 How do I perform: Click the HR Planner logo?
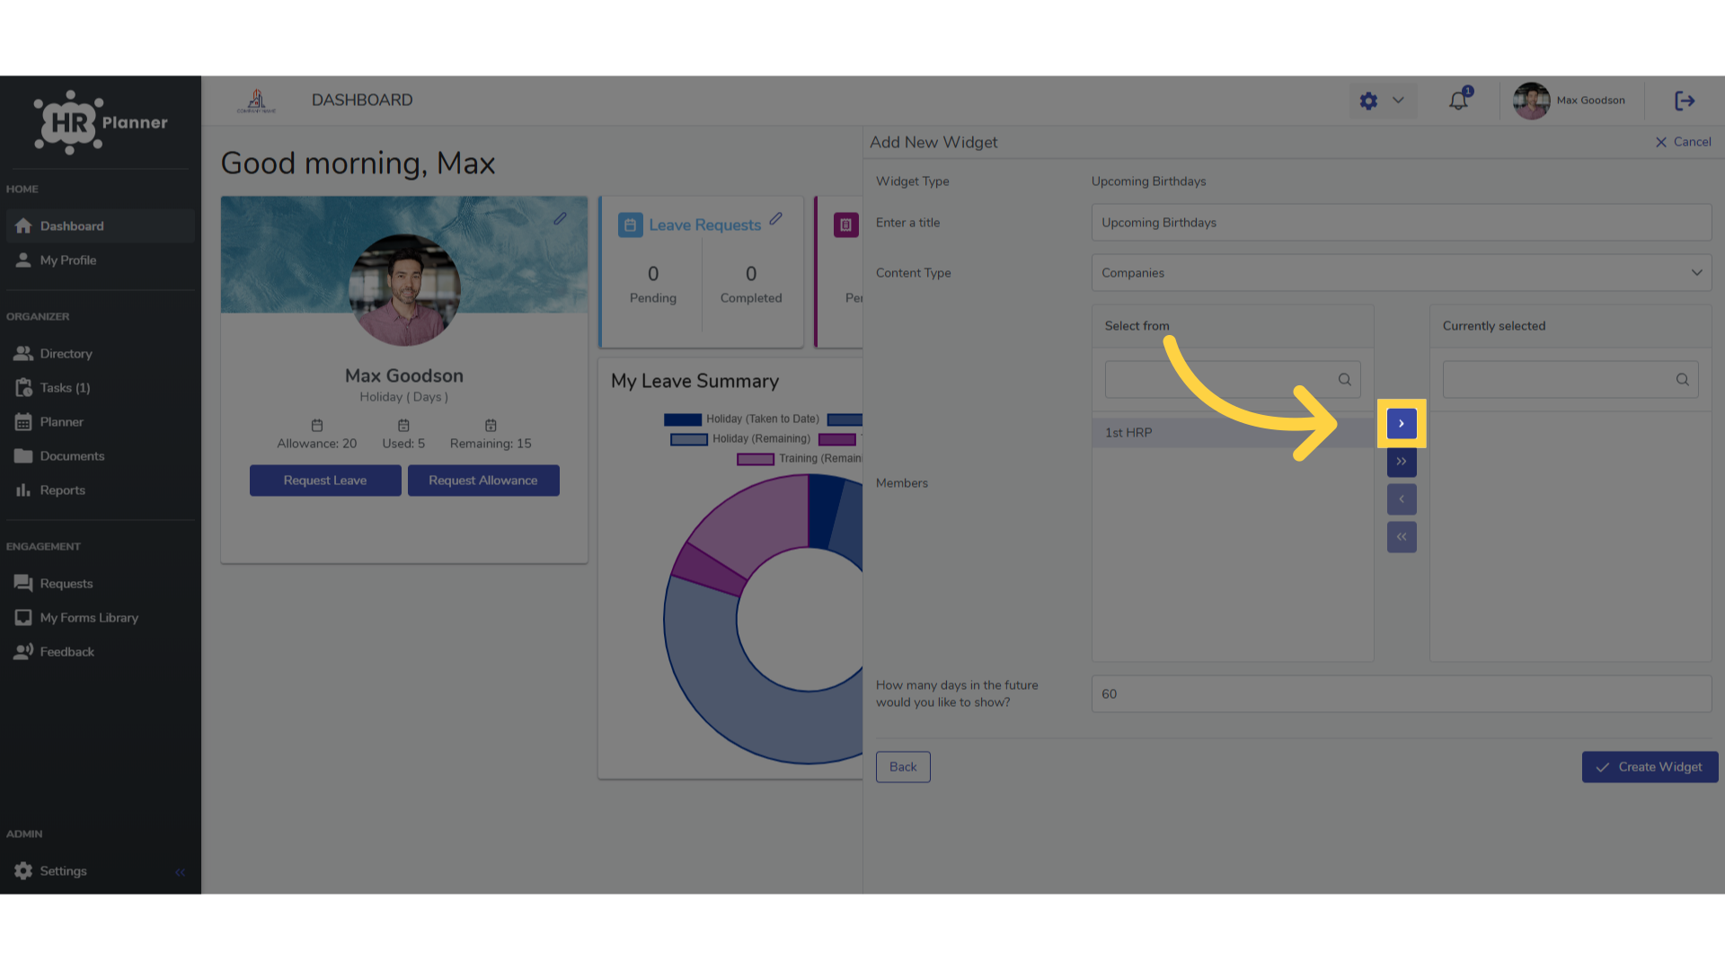pos(101,122)
